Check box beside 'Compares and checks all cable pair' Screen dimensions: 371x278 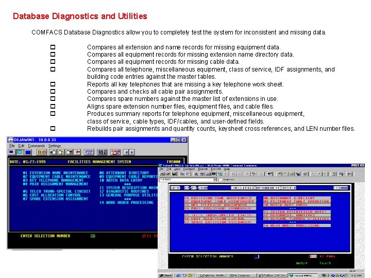53,91
